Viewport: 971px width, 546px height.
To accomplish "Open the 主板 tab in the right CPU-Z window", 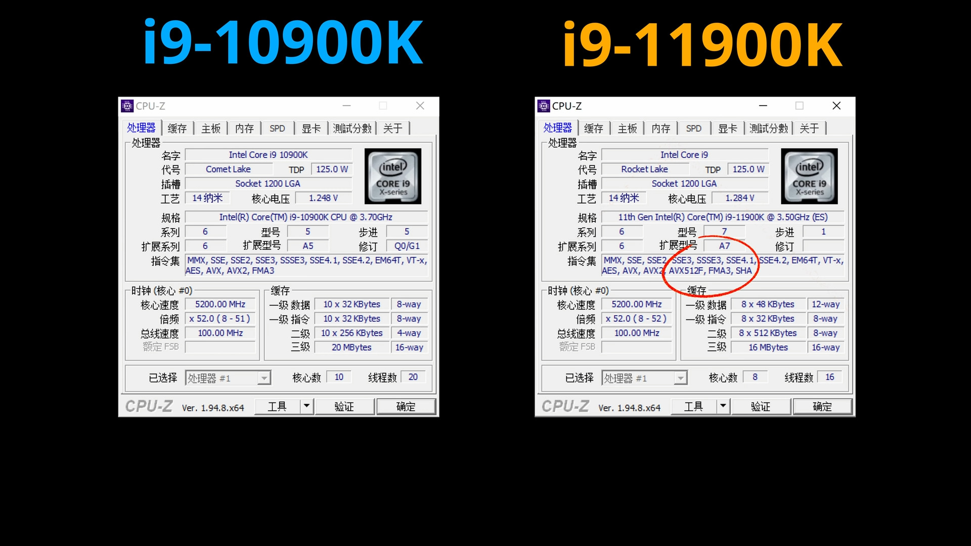I will point(627,128).
